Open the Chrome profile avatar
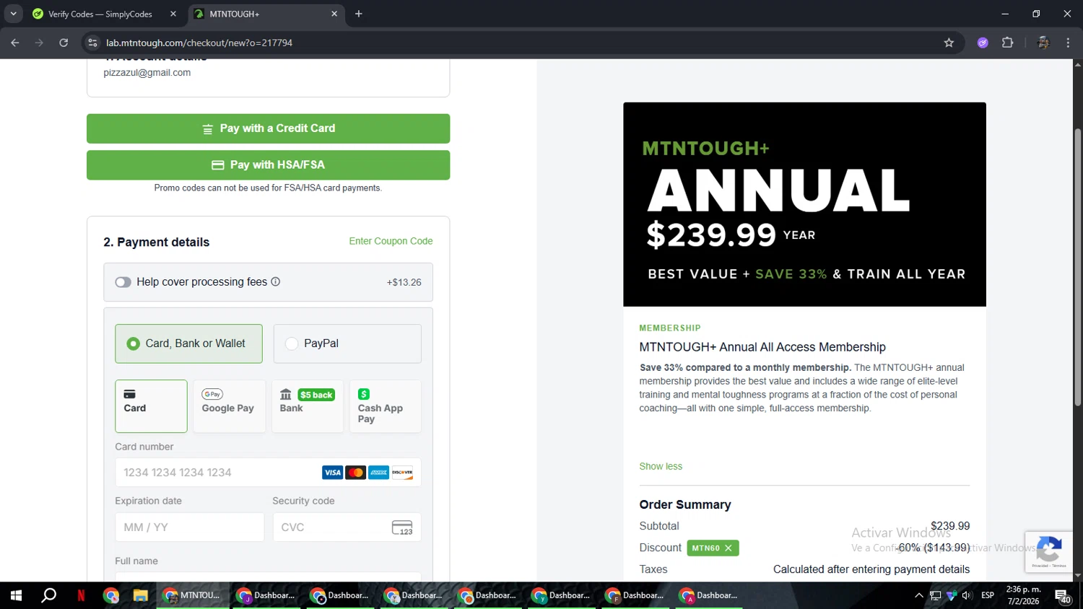 coord(1043,43)
